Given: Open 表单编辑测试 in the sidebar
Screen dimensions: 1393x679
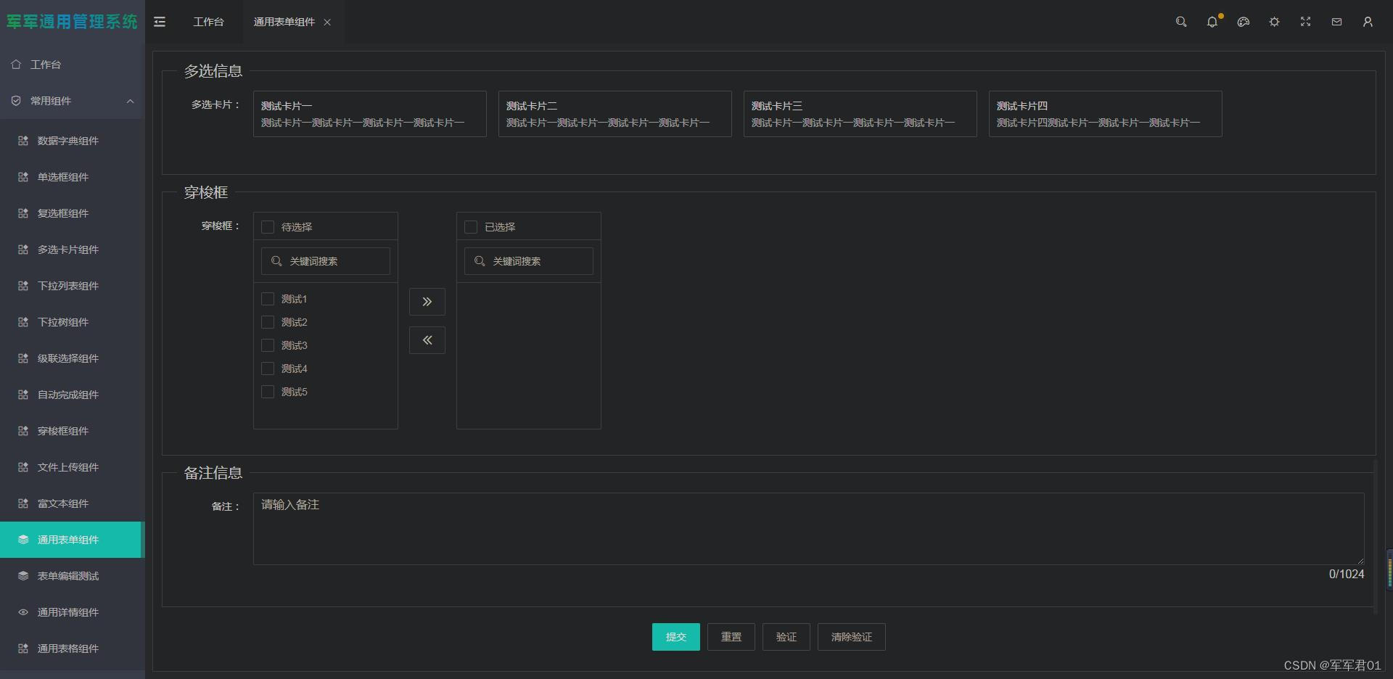Looking at the screenshot, I should click(x=73, y=576).
